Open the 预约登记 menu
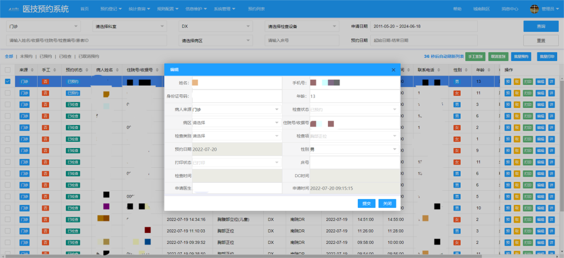 click(111, 9)
